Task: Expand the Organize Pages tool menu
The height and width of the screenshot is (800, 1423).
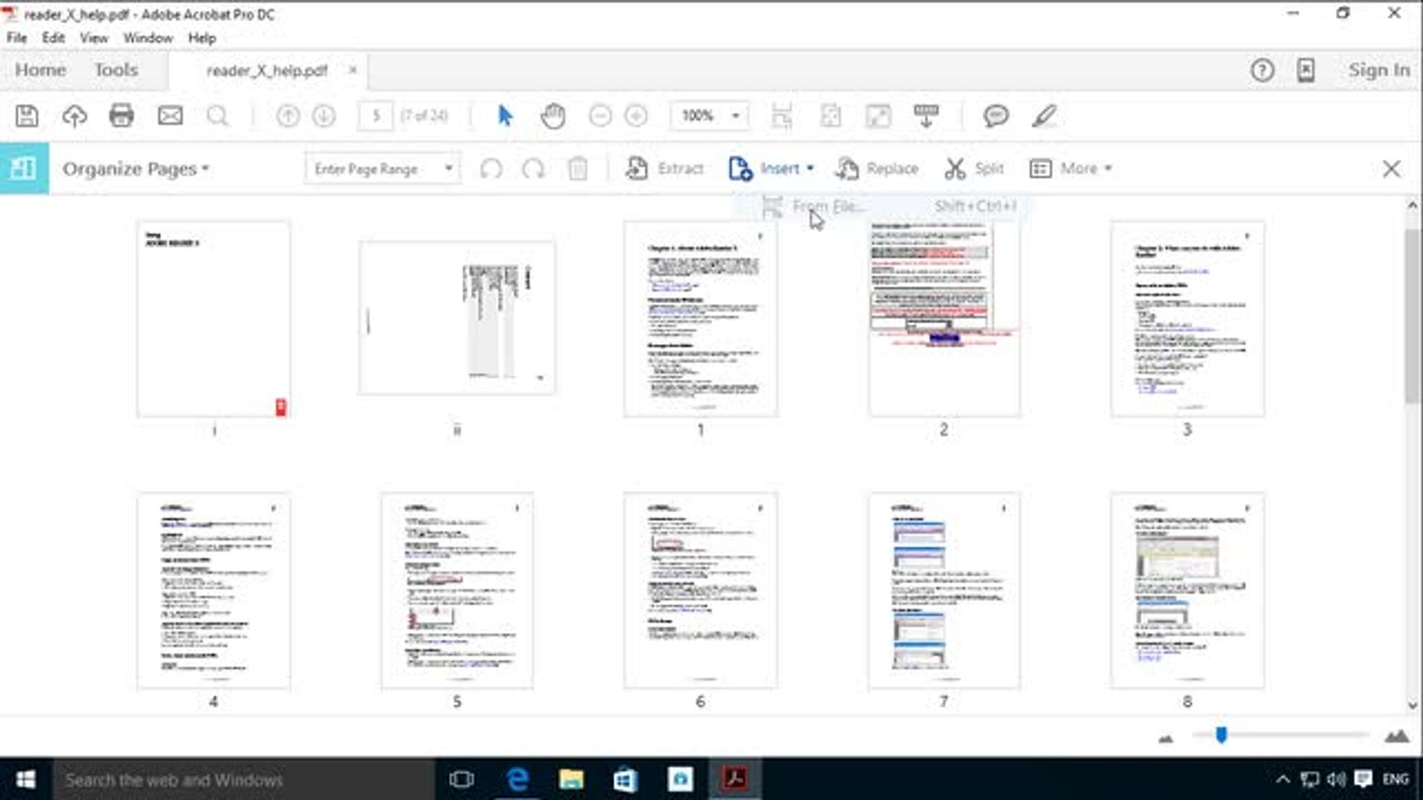Action: (136, 169)
